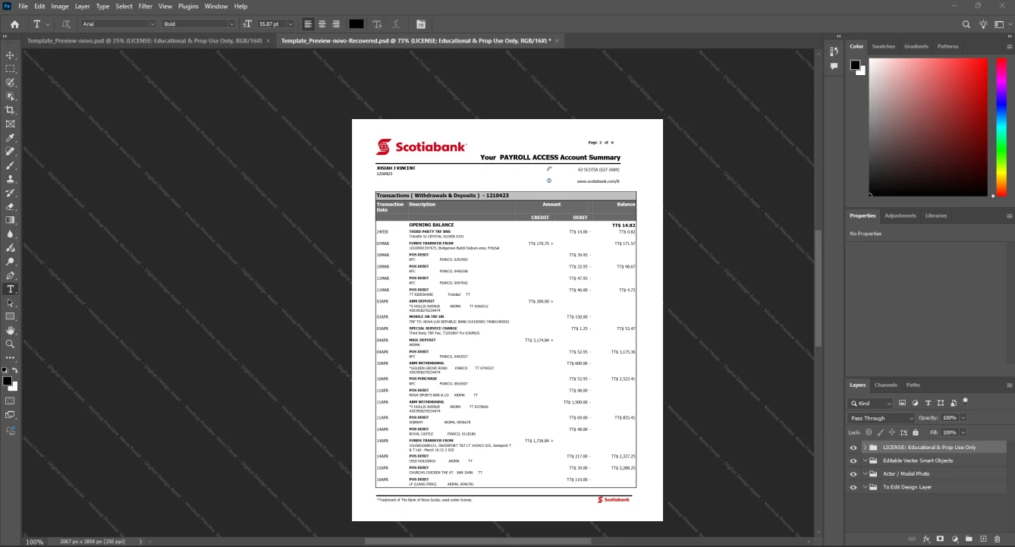Screen dimensions: 1015x547
Task: Click the text color swatch in options bar
Action: click(356, 24)
